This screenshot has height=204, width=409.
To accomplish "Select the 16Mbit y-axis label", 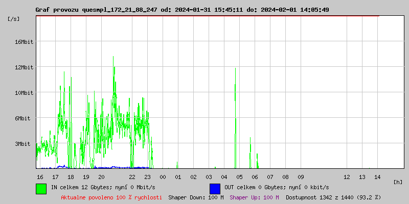I will pyautogui.click(x=24, y=42).
